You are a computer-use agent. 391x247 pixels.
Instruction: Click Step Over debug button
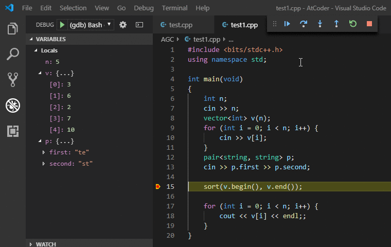(304, 24)
